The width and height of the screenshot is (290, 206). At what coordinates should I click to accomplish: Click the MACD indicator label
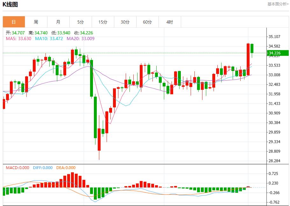click(x=17, y=168)
